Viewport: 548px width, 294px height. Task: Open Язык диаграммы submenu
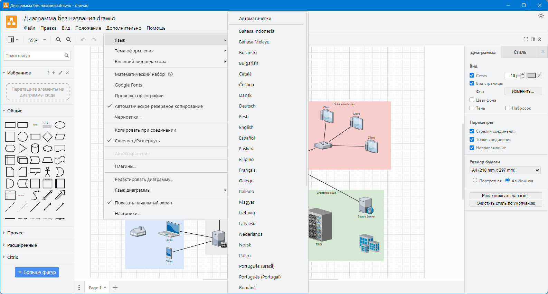[x=166, y=190]
